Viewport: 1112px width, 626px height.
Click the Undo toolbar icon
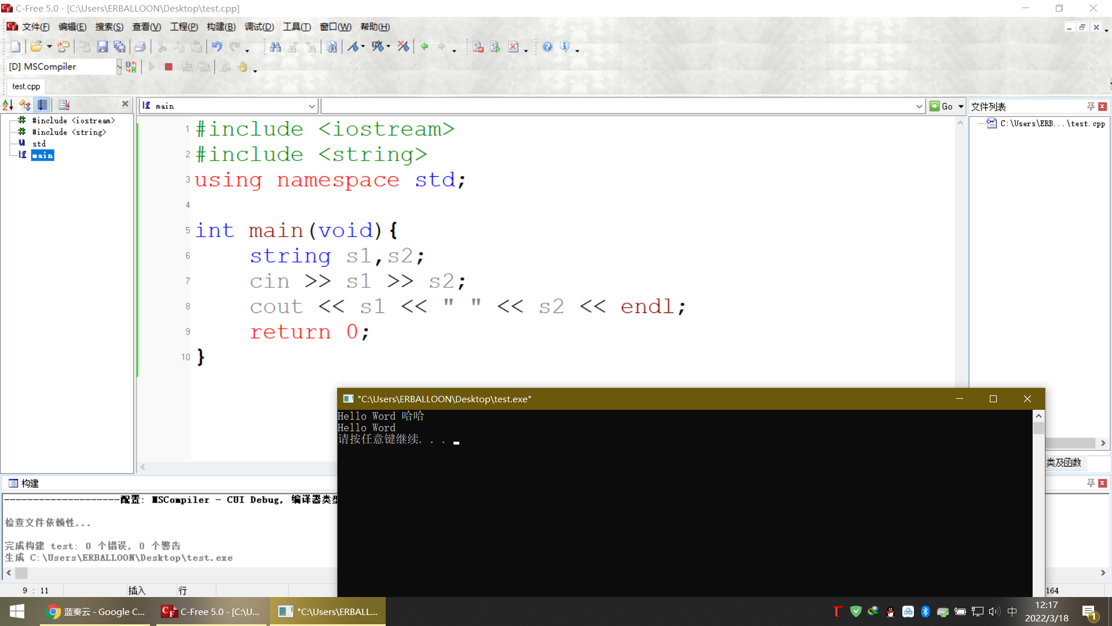217,47
